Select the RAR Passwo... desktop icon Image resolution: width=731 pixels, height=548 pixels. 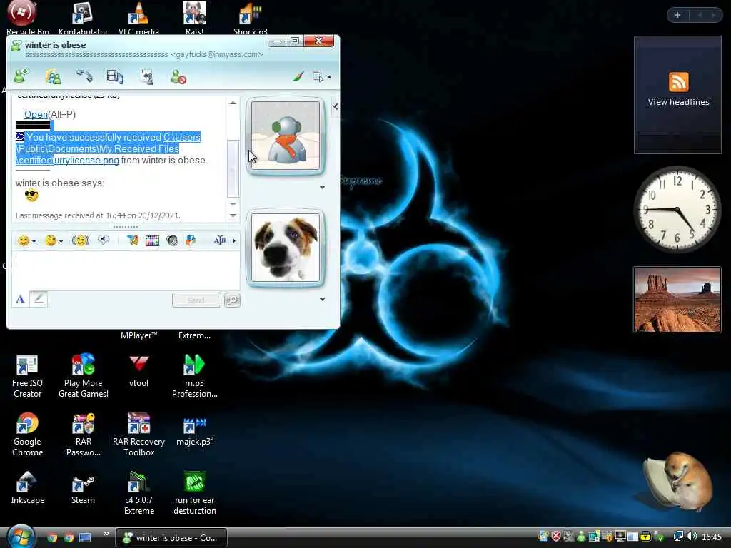(83, 435)
